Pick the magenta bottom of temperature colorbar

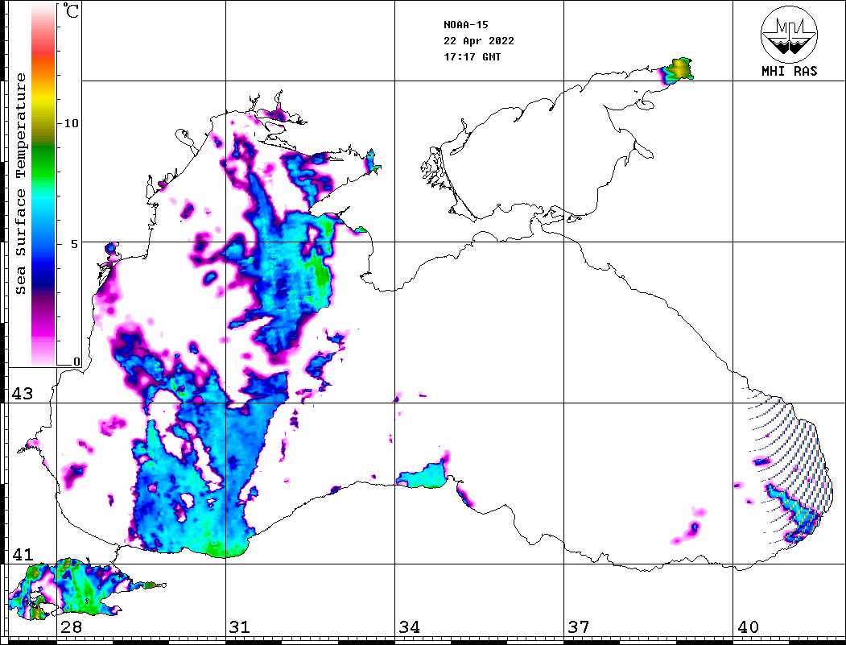[x=43, y=329]
